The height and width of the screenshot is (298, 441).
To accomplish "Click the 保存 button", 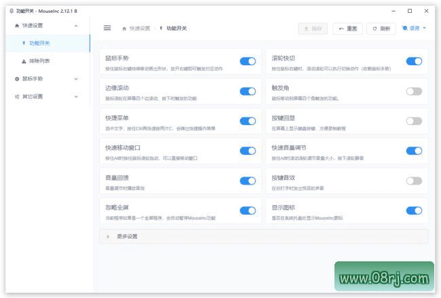I will tap(313, 29).
